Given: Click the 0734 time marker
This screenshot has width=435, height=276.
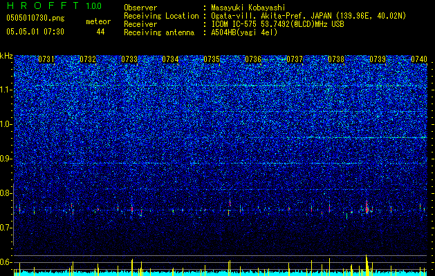Looking at the screenshot, I should point(170,59).
